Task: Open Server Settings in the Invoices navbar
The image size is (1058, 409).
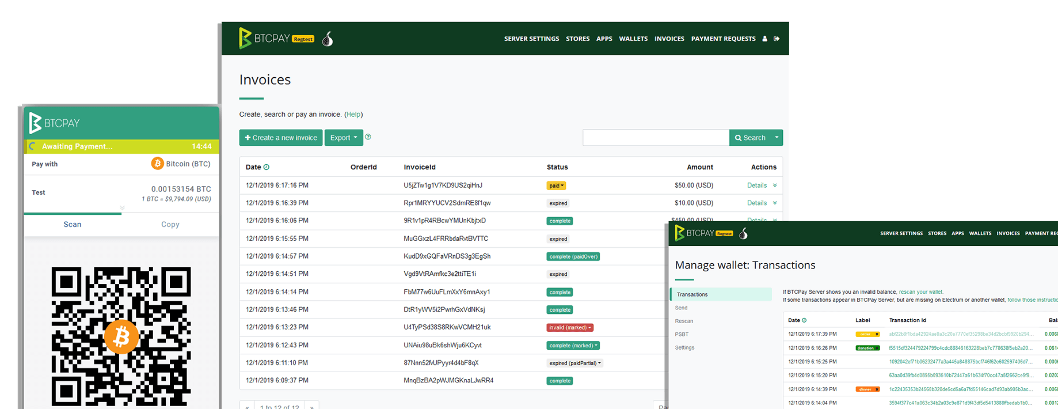Action: (x=531, y=39)
